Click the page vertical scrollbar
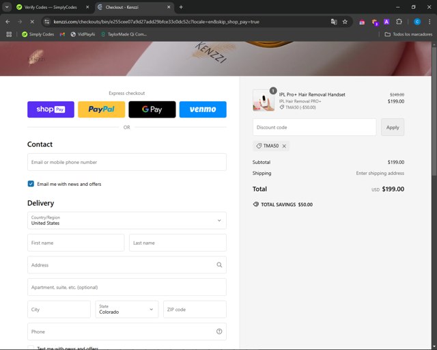The image size is (437, 350). point(434,111)
